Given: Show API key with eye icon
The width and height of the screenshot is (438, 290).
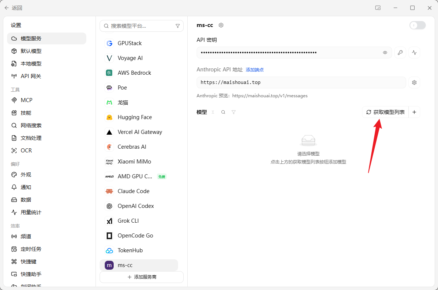Looking at the screenshot, I should [385, 53].
